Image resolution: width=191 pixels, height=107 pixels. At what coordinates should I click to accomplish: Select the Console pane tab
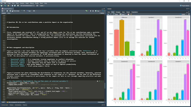click(109, 9)
